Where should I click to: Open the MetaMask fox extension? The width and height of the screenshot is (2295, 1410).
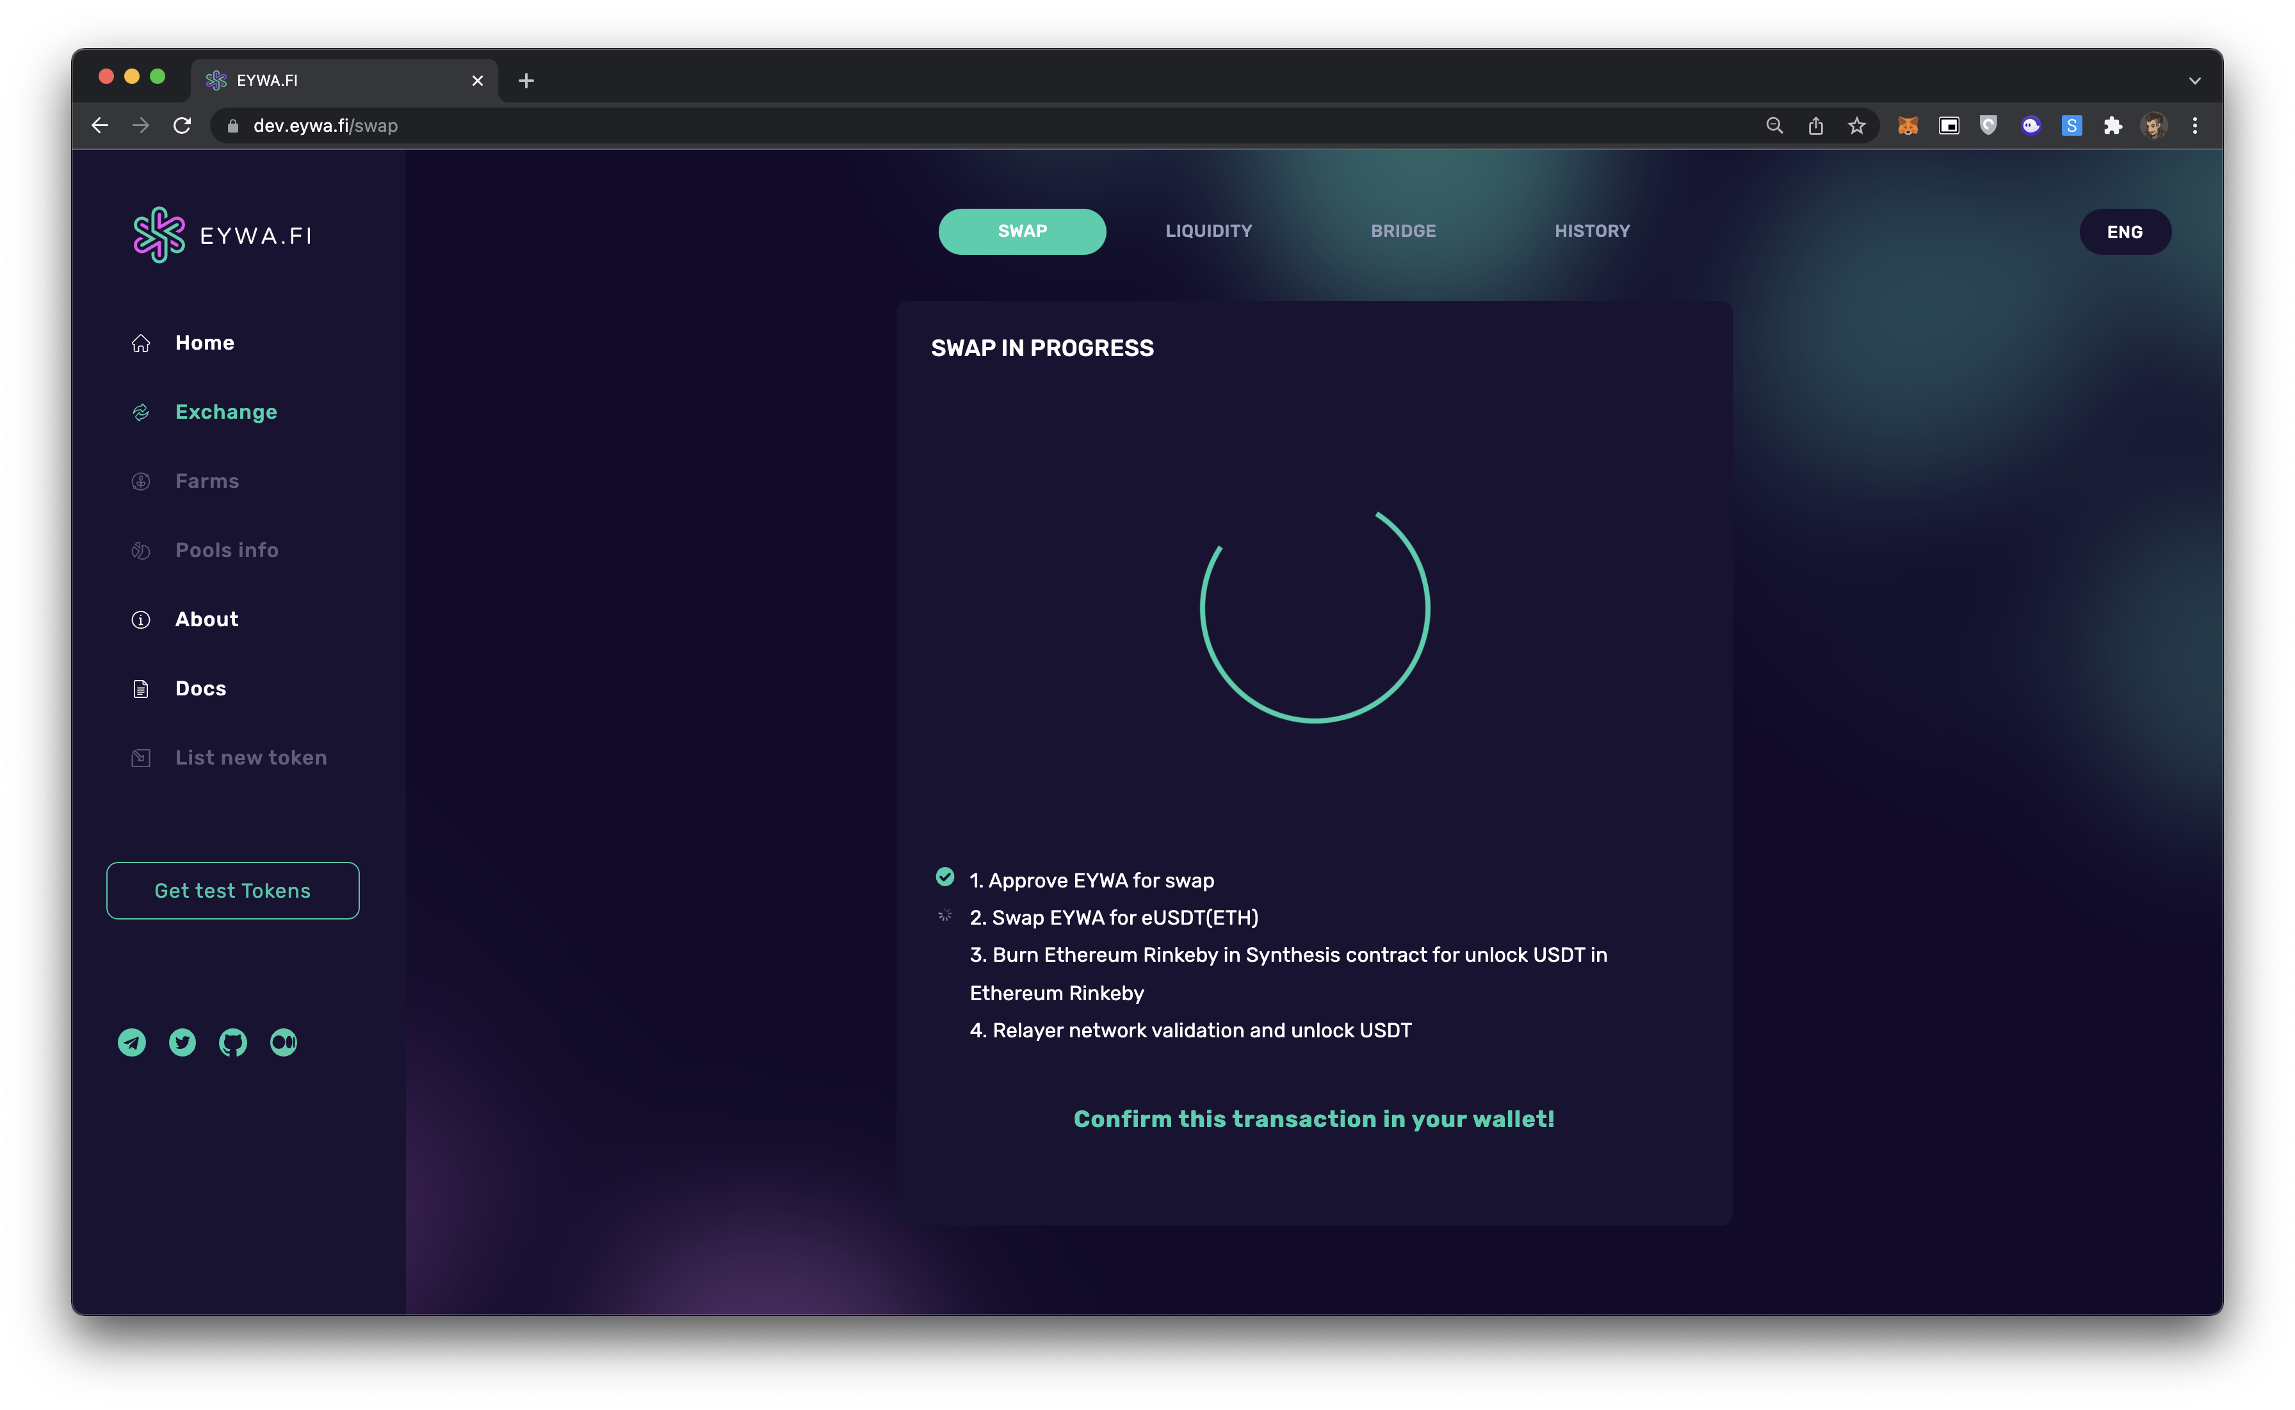coord(1908,126)
